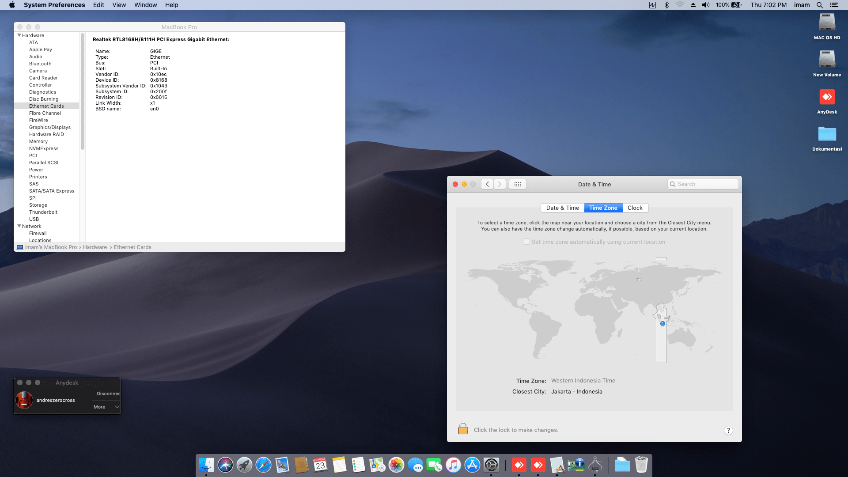
Task: Open the Trash in the Dock
Action: coord(641,465)
